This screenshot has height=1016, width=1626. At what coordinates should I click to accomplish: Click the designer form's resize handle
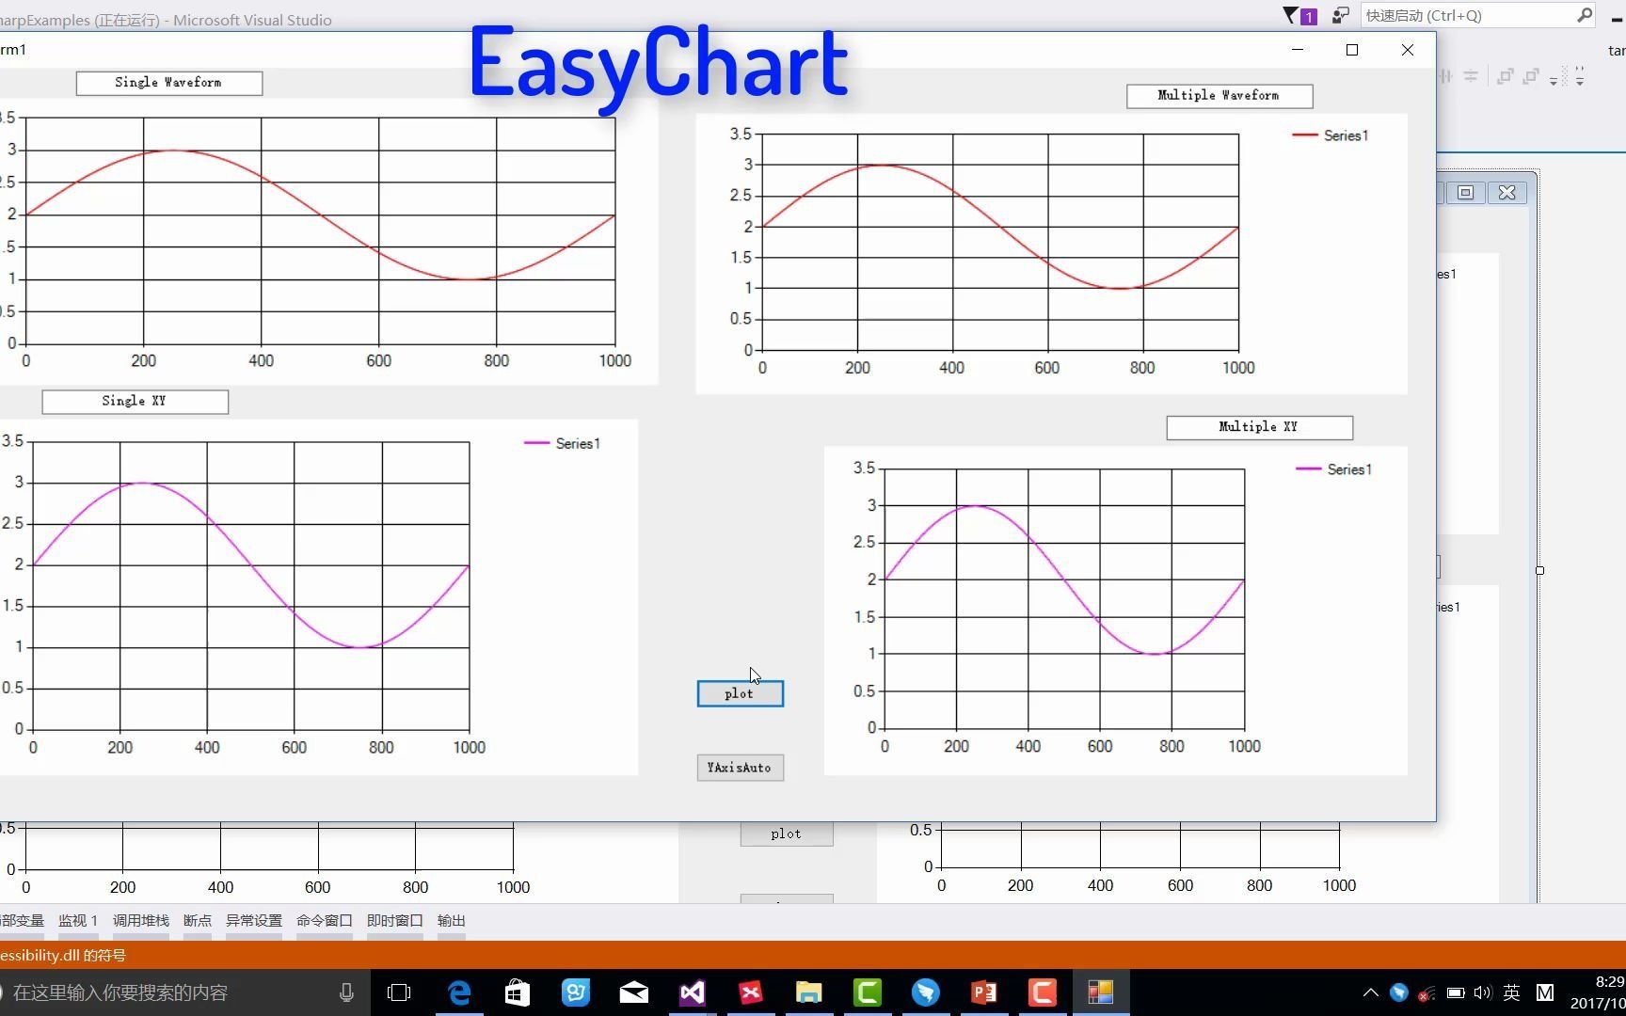(1539, 570)
